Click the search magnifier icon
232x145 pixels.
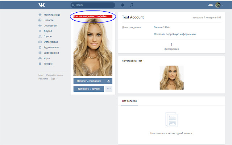pos(73,5)
